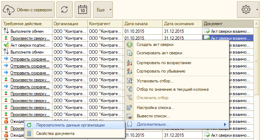The image size is (261, 140).
Task: Click "Вывести список..." menu entry
Action: click(x=177, y=116)
